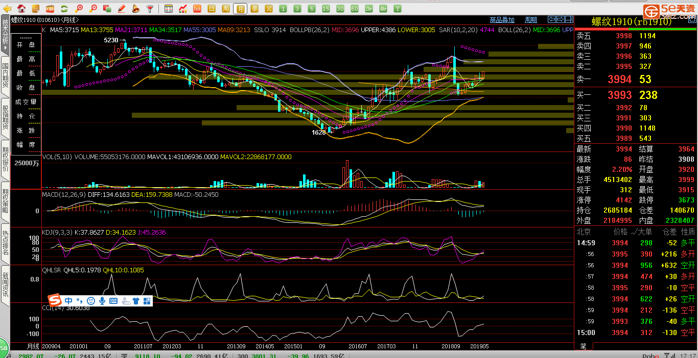This screenshot has height=358, width=698.
Task: Toggle the split panel layout icon
Action: 569,19
